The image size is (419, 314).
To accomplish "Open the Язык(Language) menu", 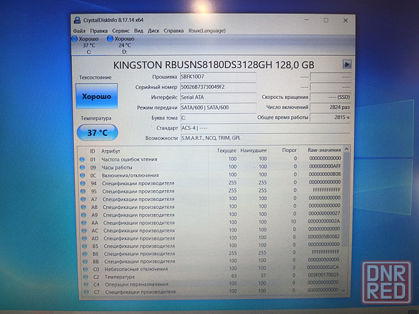I will click(207, 31).
